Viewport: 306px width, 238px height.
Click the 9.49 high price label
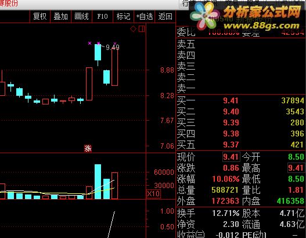[113, 48]
